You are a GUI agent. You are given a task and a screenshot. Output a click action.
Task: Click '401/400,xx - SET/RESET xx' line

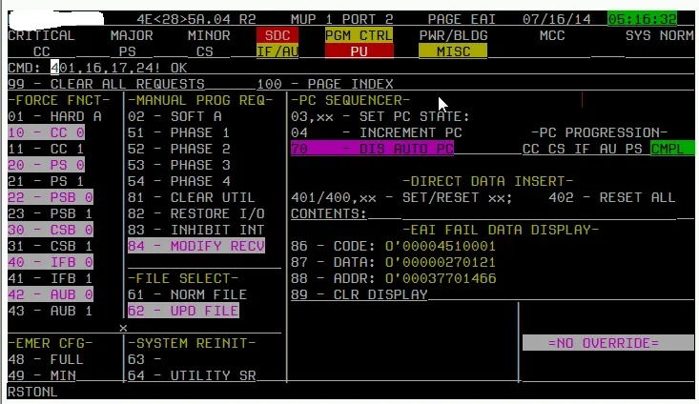pyautogui.click(x=401, y=197)
